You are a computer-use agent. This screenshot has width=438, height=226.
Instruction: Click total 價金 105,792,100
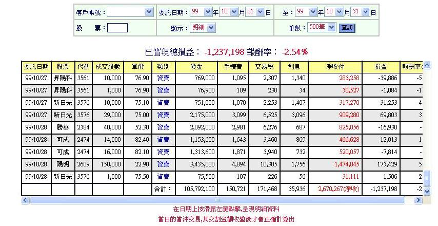point(199,189)
